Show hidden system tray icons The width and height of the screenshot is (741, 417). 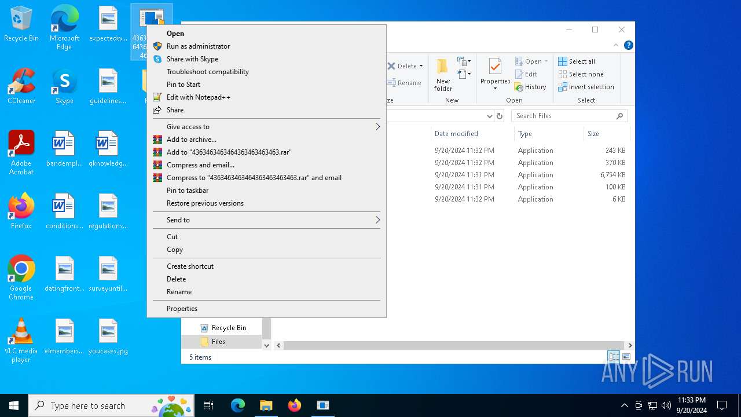624,405
